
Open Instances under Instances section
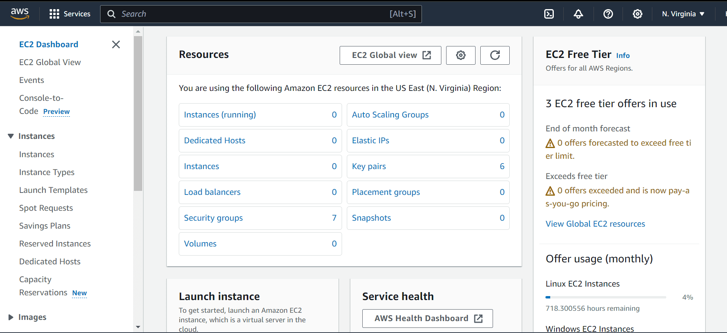[37, 154]
